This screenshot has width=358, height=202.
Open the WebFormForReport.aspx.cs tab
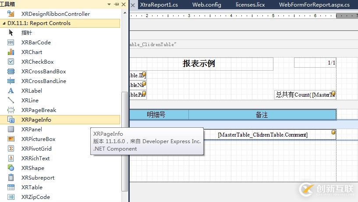tap(314, 4)
